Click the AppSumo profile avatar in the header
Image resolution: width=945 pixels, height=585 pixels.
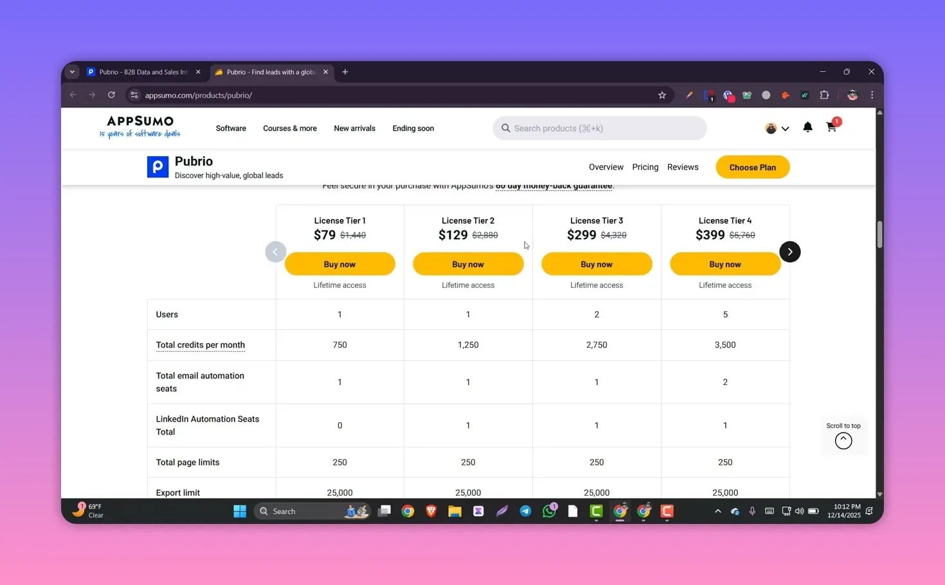pos(770,128)
